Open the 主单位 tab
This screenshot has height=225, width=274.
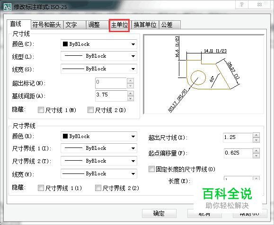(x=119, y=25)
